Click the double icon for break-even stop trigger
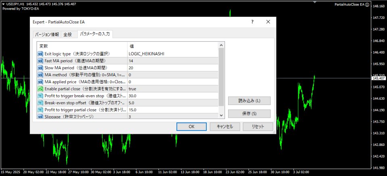 point(40,96)
